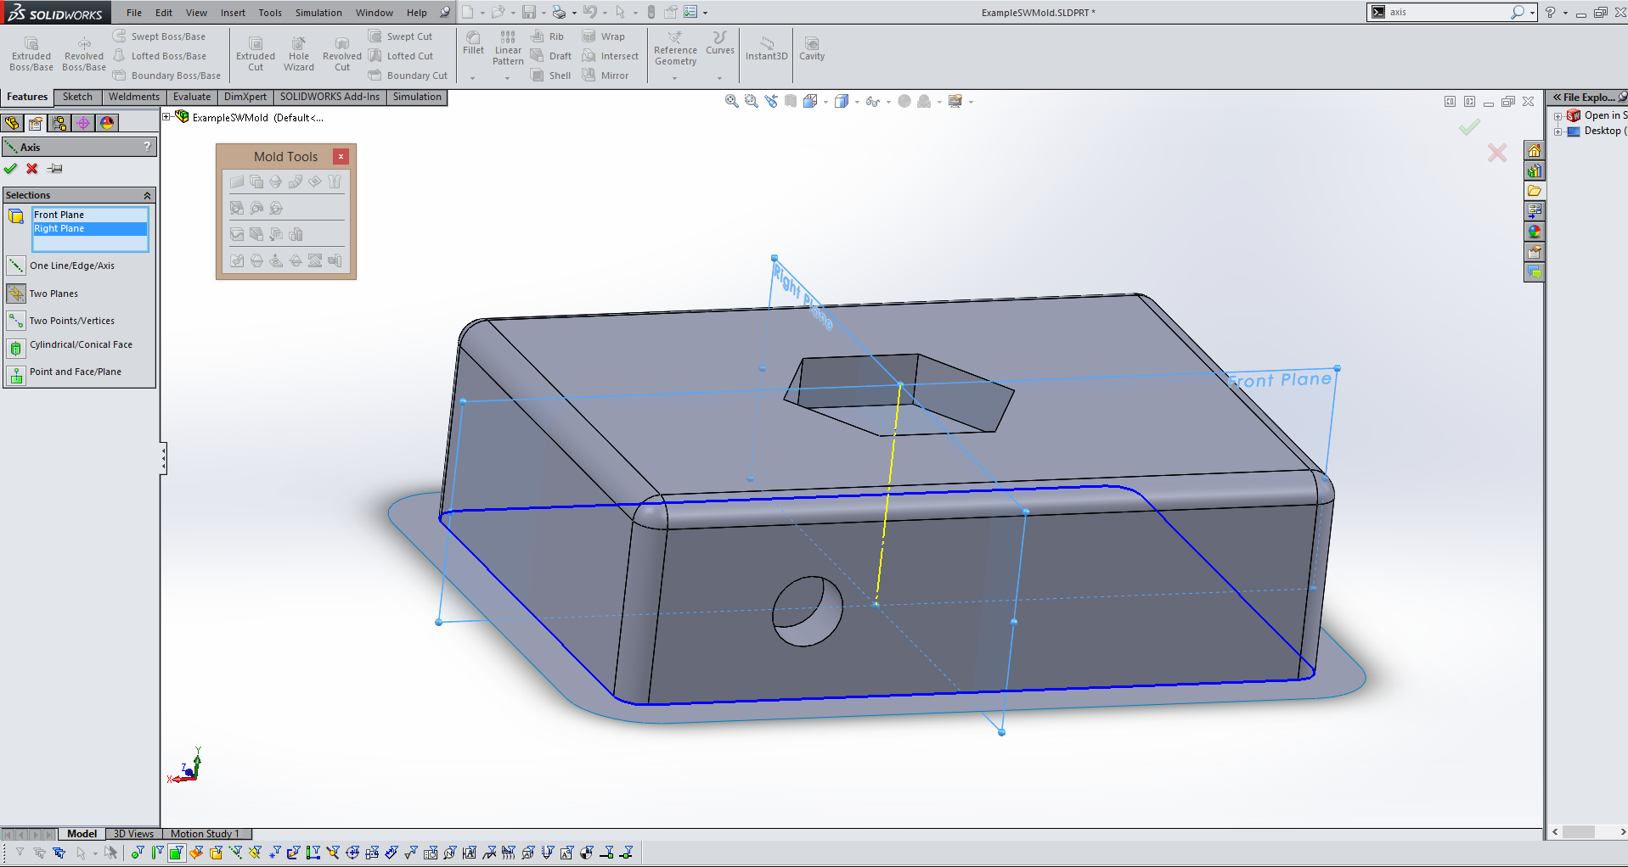
Task: Click the Boundary Cut button
Action: click(408, 76)
